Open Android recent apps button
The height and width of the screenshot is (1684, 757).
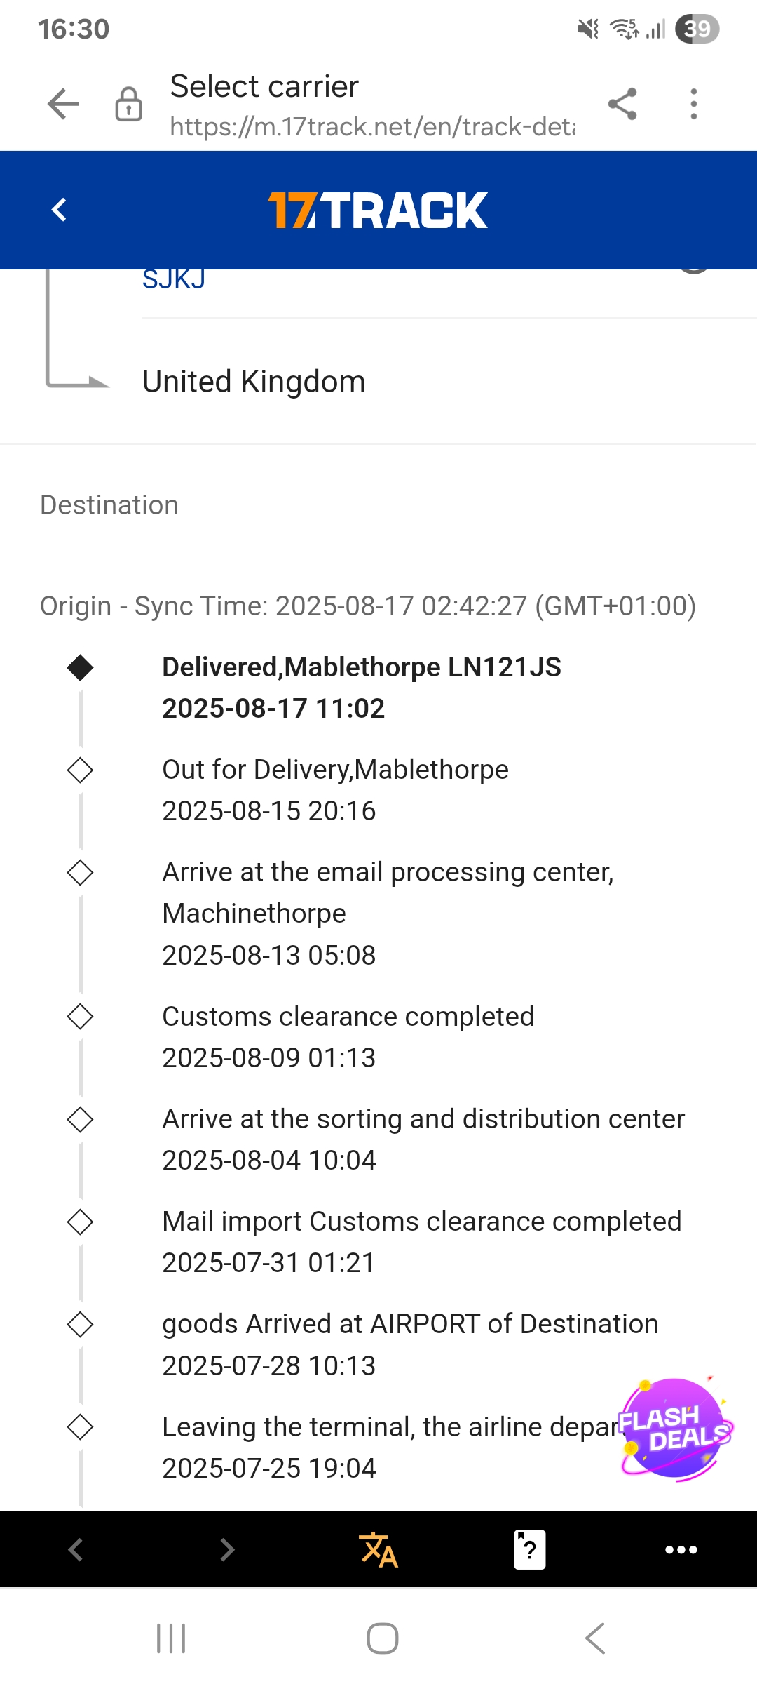tap(171, 1638)
